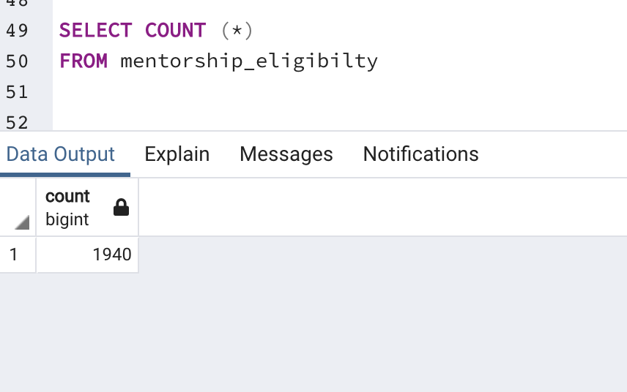
Task: Open the Notifications tab
Action: 420,154
